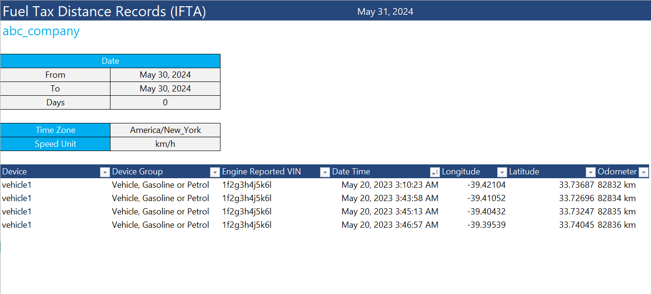
Task: Click the blue Date table header
Action: pyautogui.click(x=110, y=61)
